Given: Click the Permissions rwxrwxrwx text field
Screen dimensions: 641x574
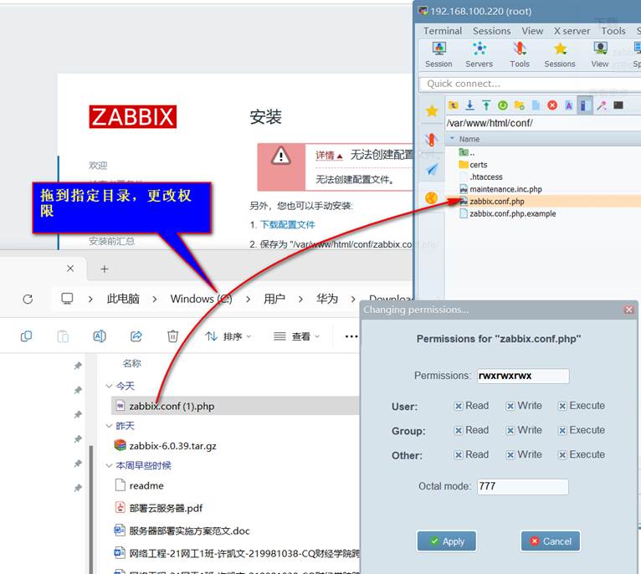Looking at the screenshot, I should (x=523, y=377).
